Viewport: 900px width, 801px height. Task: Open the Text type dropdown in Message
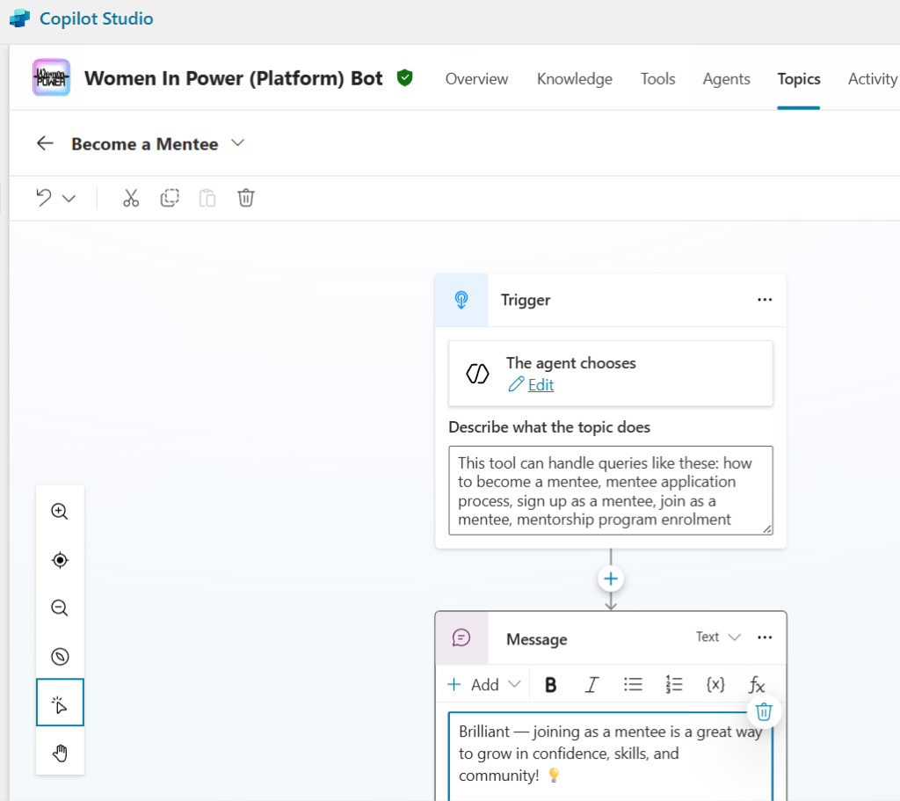click(718, 637)
